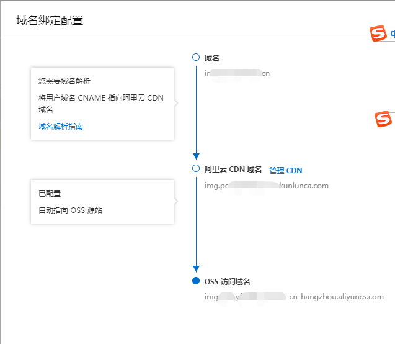Click the 自动指向 OSS 源站 text

(70, 210)
